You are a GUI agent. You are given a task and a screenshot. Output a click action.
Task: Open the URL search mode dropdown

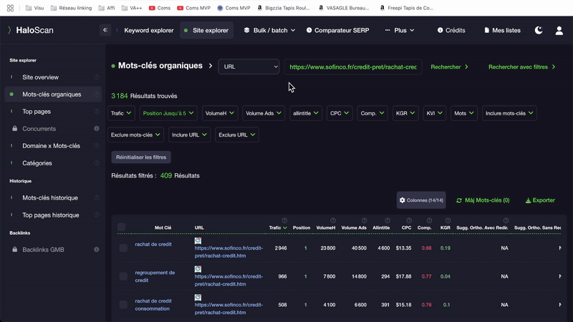pos(249,67)
